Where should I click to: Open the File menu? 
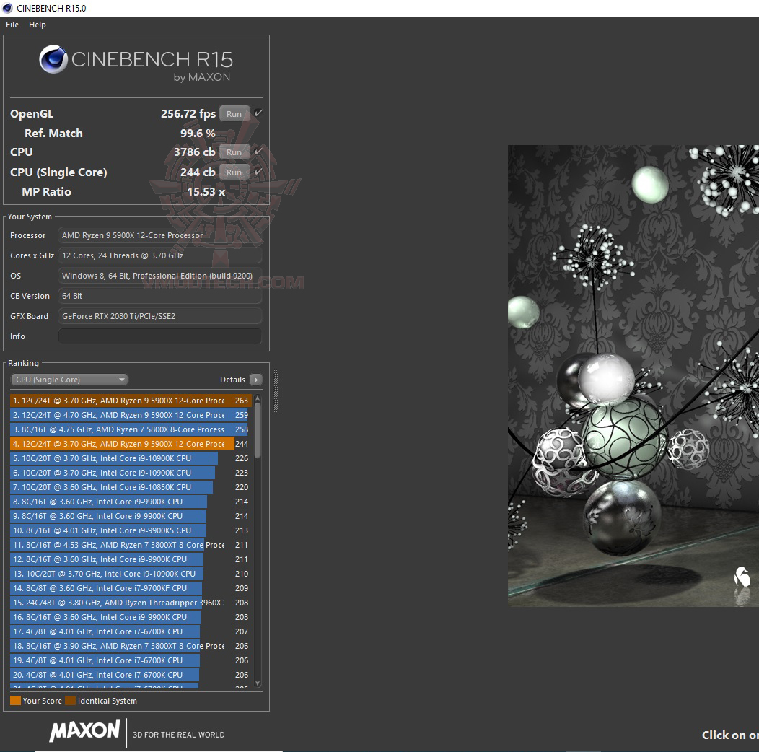pos(12,25)
